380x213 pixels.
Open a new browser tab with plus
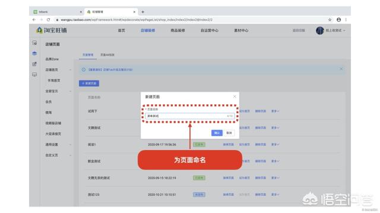tap(142, 12)
